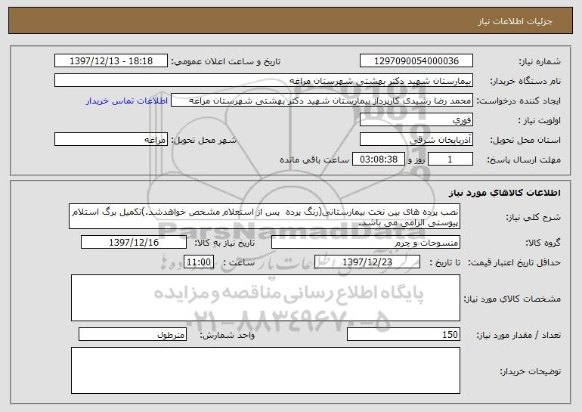
Task: Click the ساعت باقی مانده text
Action: click(314, 160)
